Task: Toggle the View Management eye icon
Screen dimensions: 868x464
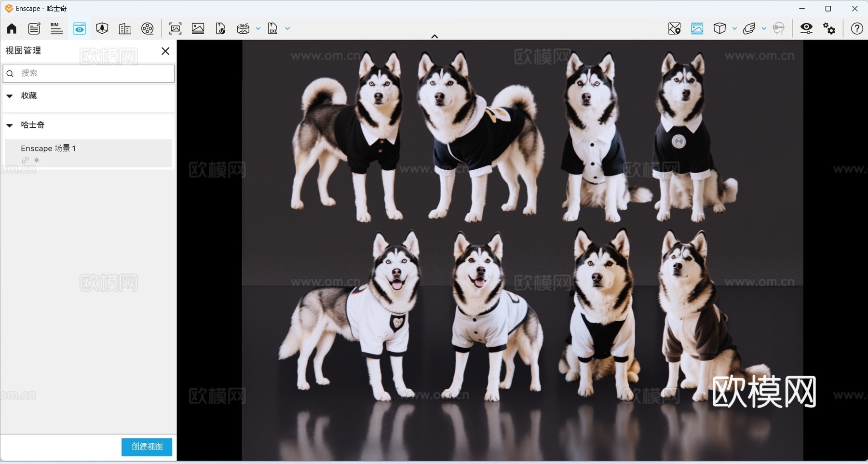Action: point(80,28)
